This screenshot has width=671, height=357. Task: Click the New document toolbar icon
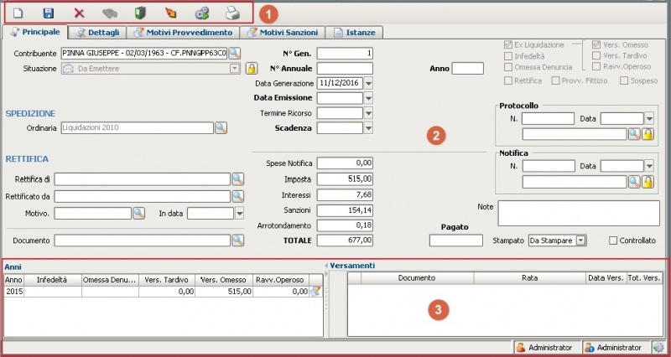[x=18, y=13]
